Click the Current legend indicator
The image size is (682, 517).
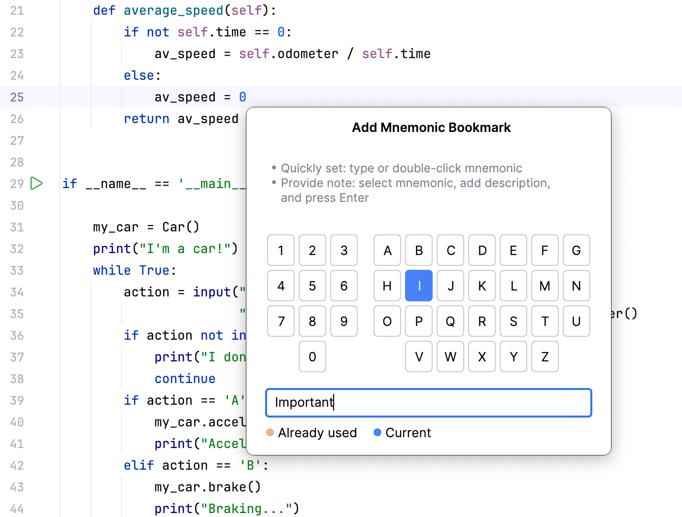coord(378,432)
